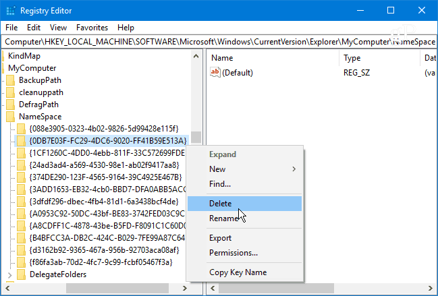
Task: Select key {d3162b92-9365-467a-956b-92703aca08af} label
Action: click(104, 250)
